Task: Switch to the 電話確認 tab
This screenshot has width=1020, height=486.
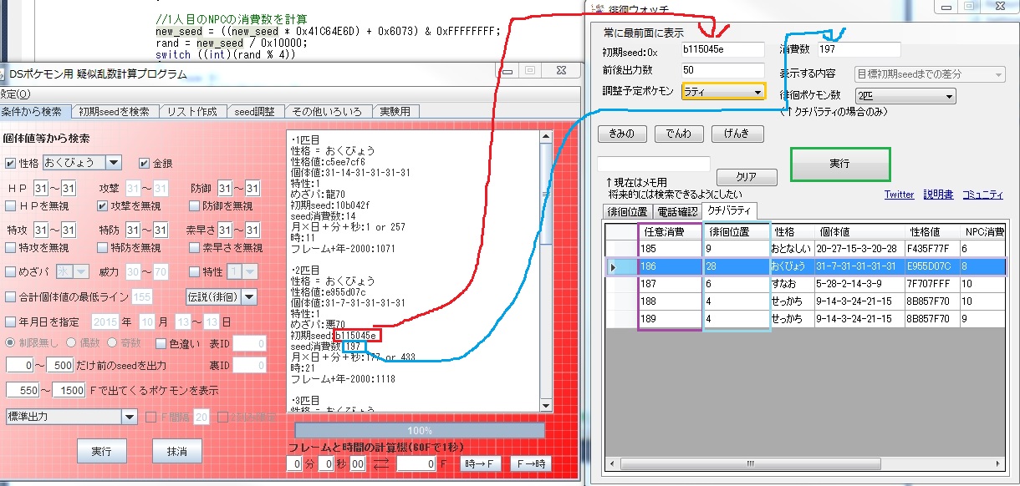Action: point(676,211)
